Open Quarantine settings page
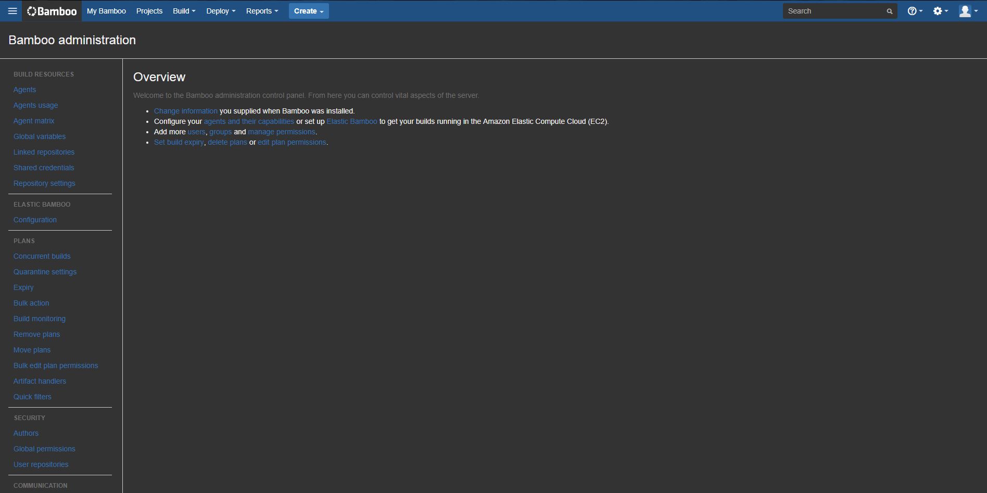 (x=45, y=272)
